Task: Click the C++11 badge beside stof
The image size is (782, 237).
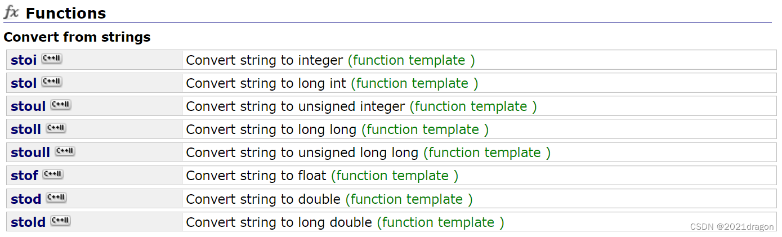Action: (x=53, y=174)
